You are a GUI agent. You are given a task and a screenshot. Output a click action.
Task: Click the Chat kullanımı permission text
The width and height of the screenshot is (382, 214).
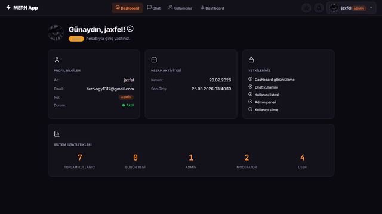266,87
